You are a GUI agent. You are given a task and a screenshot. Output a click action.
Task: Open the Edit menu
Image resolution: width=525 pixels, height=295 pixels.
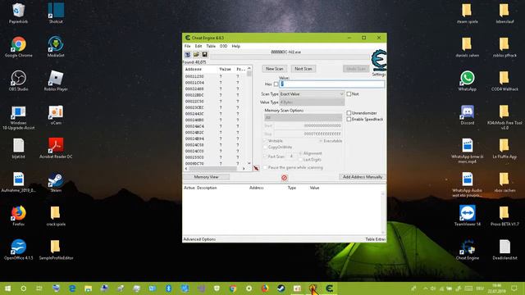tap(199, 46)
